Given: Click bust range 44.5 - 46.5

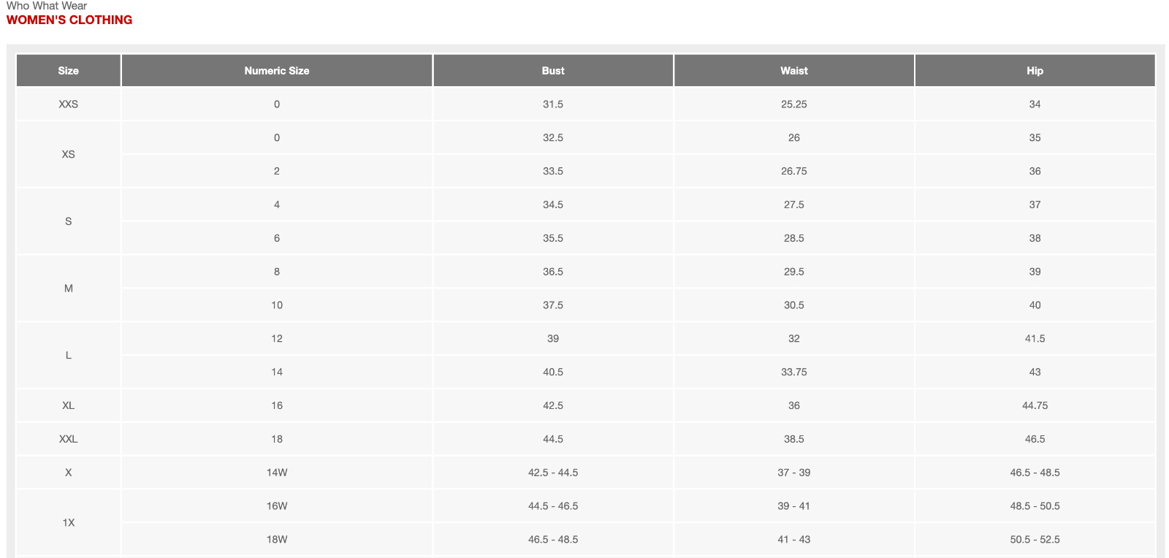Looking at the screenshot, I should pos(553,506).
